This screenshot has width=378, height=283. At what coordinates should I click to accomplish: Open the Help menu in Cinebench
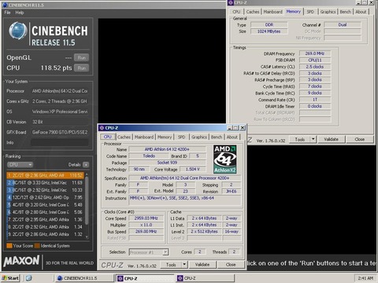20,13
